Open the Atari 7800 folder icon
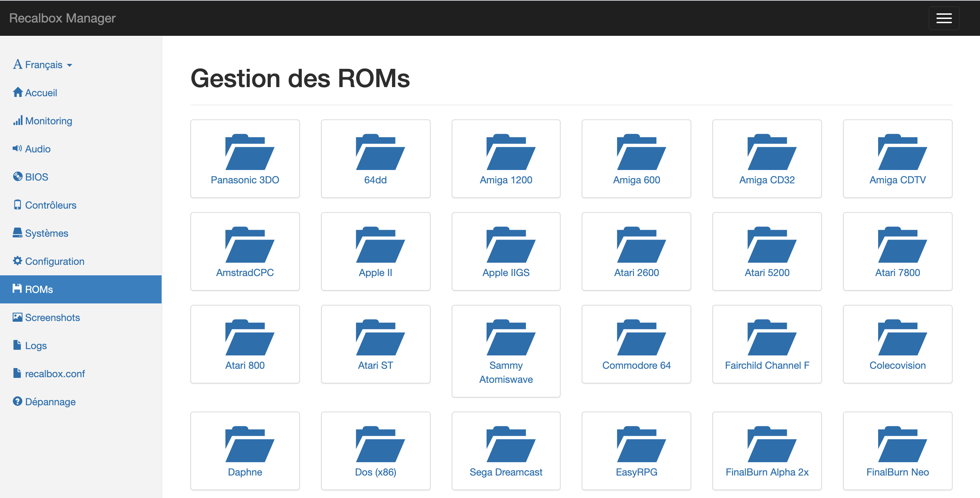Screen dimensions: 980x498 click(902, 245)
